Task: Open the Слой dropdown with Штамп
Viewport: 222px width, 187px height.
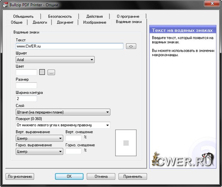Action: [63, 112]
